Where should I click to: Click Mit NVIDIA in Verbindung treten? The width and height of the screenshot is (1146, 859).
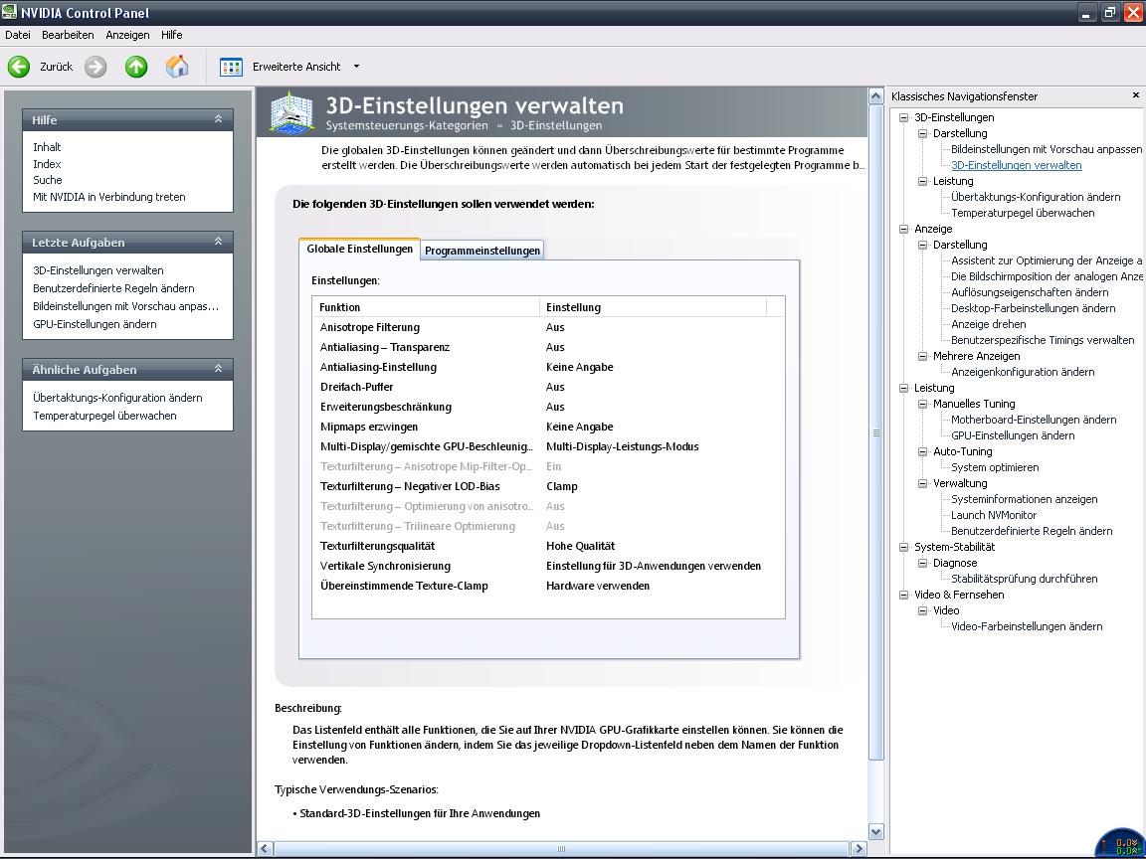[x=108, y=197]
